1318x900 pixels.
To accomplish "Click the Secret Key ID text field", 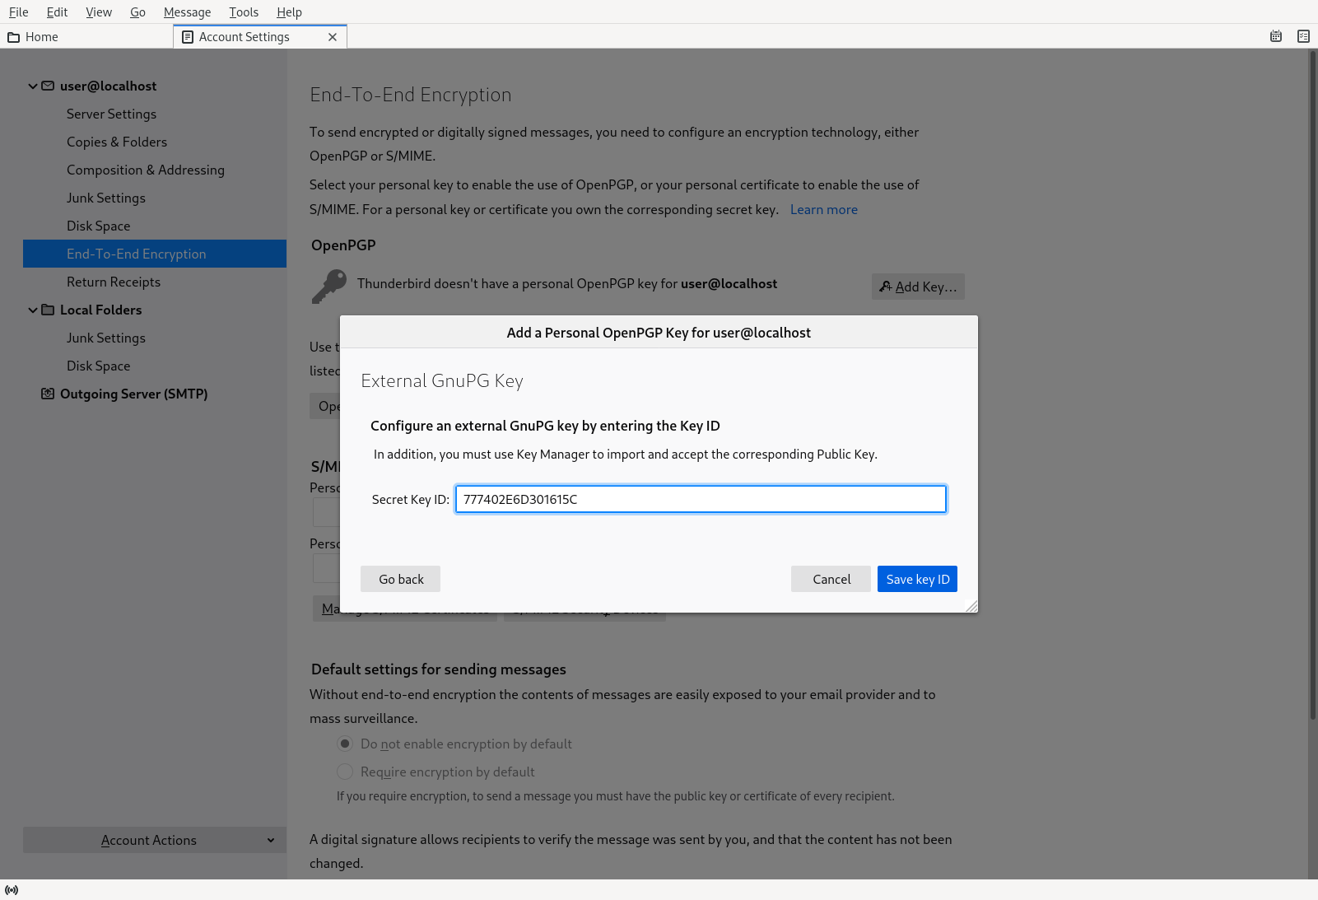I will 700,499.
